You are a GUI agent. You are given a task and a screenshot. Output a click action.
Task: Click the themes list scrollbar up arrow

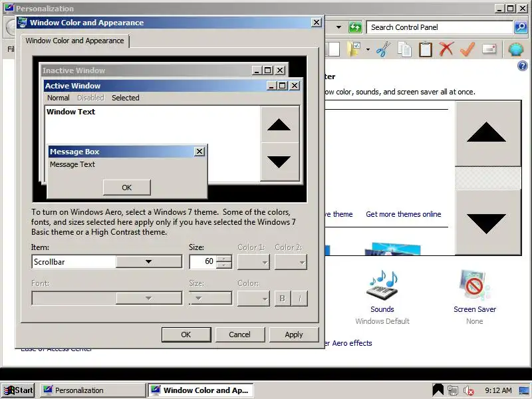point(488,134)
